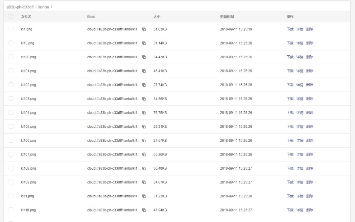Open the lianbu breadcrumb folder
This screenshot has width=355, height=222.
(x=43, y=7)
